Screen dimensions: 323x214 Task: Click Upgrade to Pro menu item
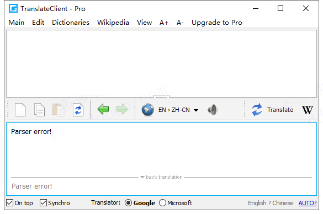(x=217, y=23)
